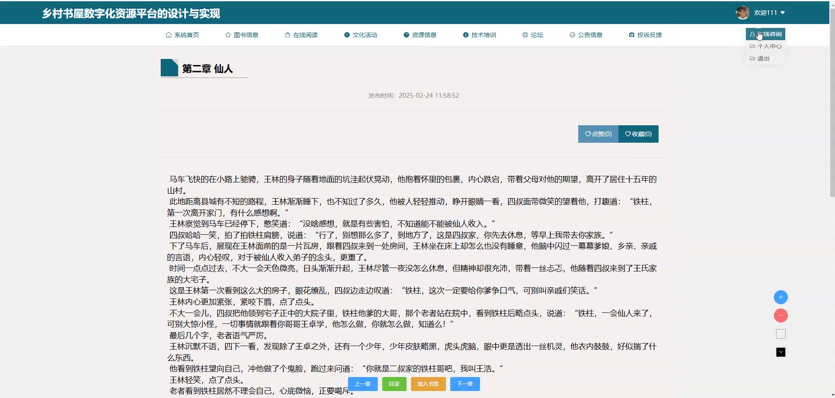Open 文化活动 from the navigation bar
835x398 pixels.
coord(360,35)
